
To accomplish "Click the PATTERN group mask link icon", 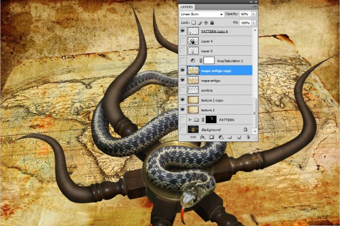I will point(203,119).
